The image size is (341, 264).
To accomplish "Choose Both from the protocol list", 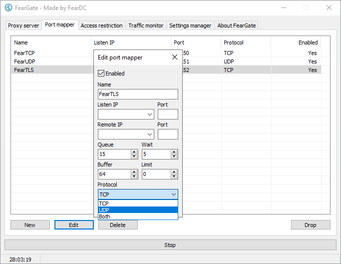I will [x=138, y=216].
